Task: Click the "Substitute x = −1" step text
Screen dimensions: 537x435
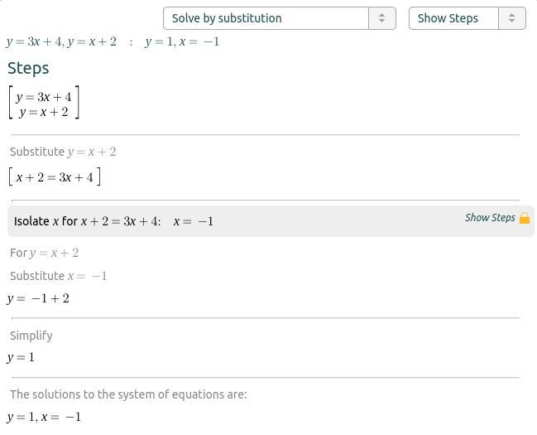Action: (59, 276)
